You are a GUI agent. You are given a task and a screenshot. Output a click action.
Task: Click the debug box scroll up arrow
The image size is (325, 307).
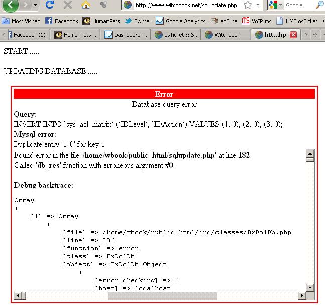tap(310, 153)
